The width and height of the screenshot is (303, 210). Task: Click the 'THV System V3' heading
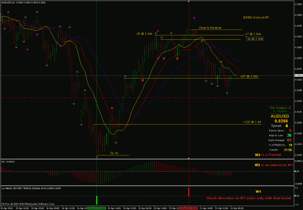280,108
